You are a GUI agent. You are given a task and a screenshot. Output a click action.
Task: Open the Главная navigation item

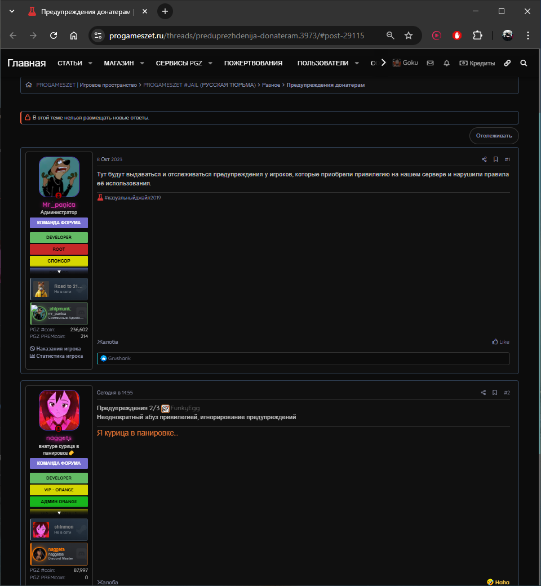pos(26,63)
